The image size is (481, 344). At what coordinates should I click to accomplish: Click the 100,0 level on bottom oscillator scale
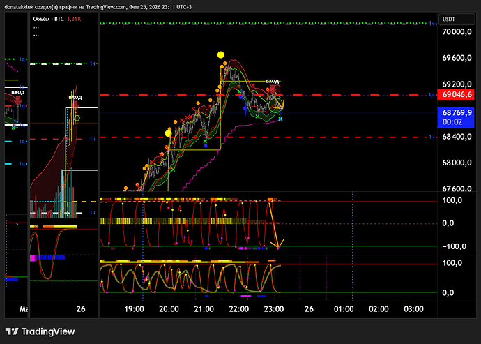453,263
